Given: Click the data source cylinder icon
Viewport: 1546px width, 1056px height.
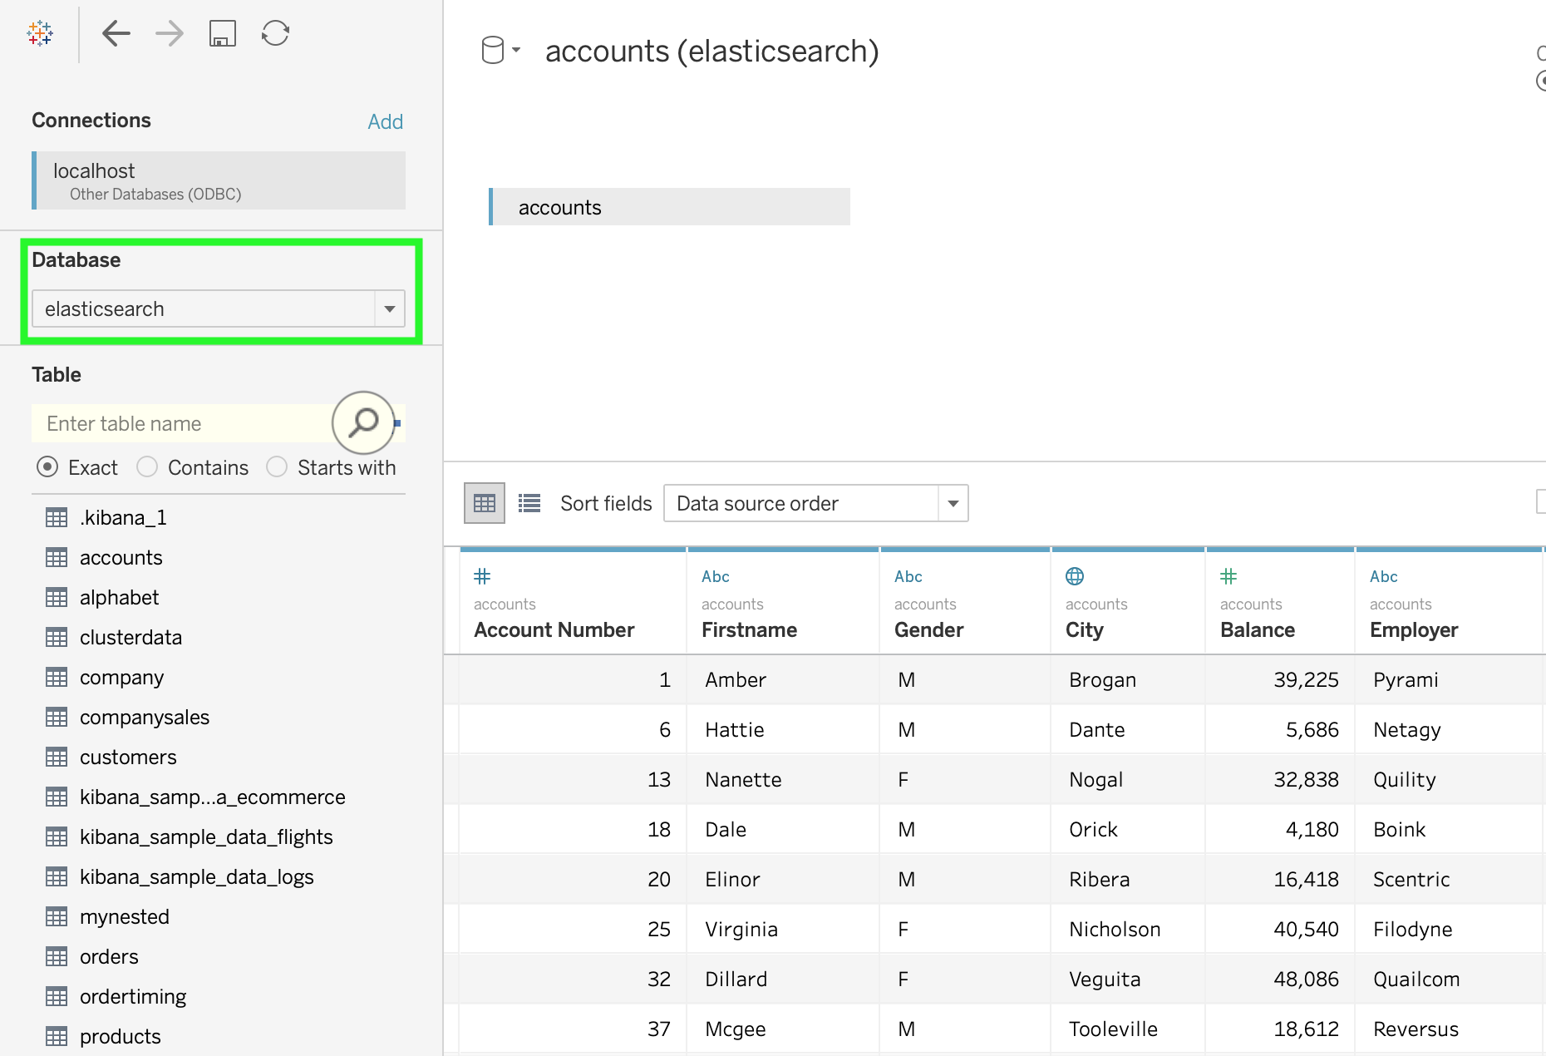Looking at the screenshot, I should pos(492,50).
